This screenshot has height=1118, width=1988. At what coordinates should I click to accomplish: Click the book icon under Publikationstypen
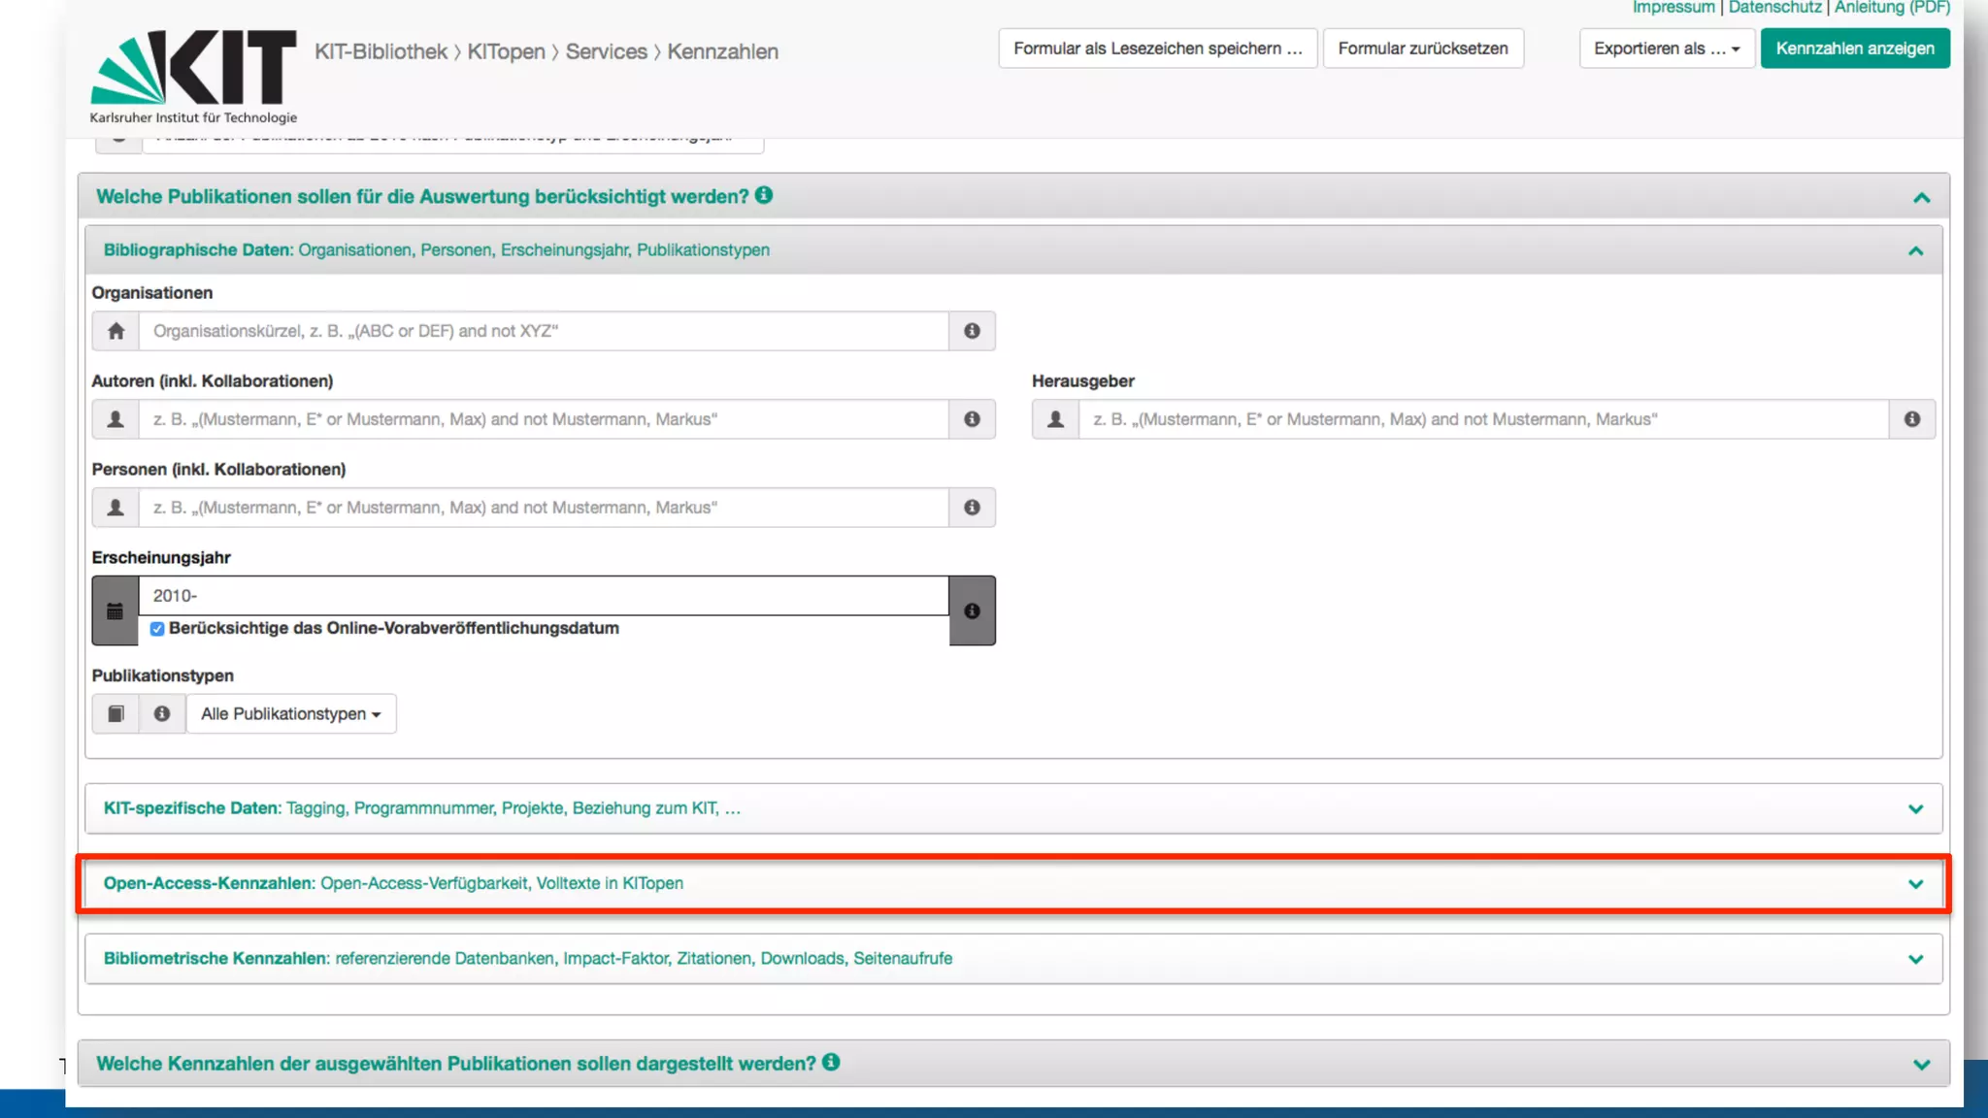tap(116, 713)
